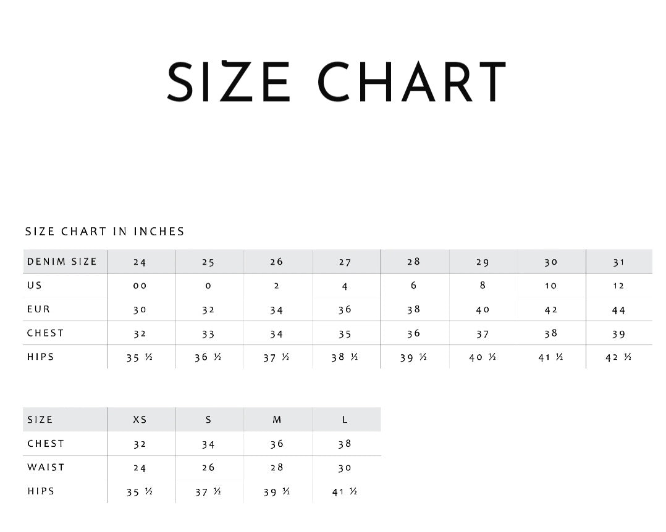Select US size 6 cell

pyautogui.click(x=413, y=286)
